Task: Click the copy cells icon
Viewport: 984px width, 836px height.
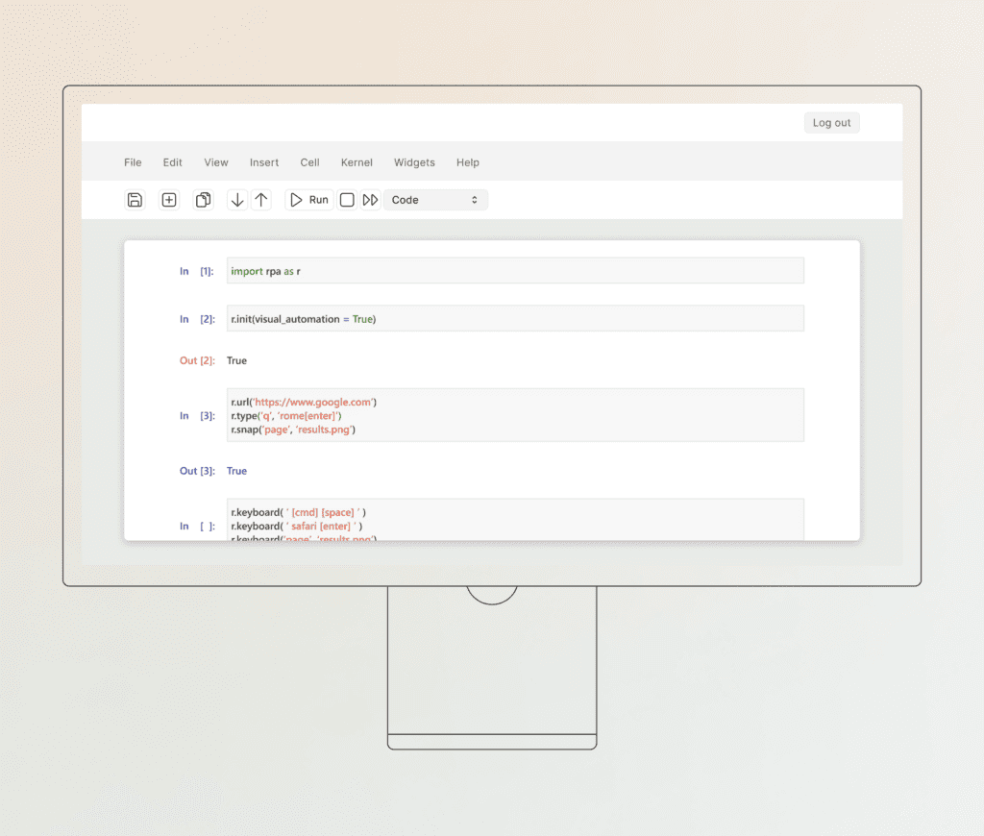Action: 203,200
